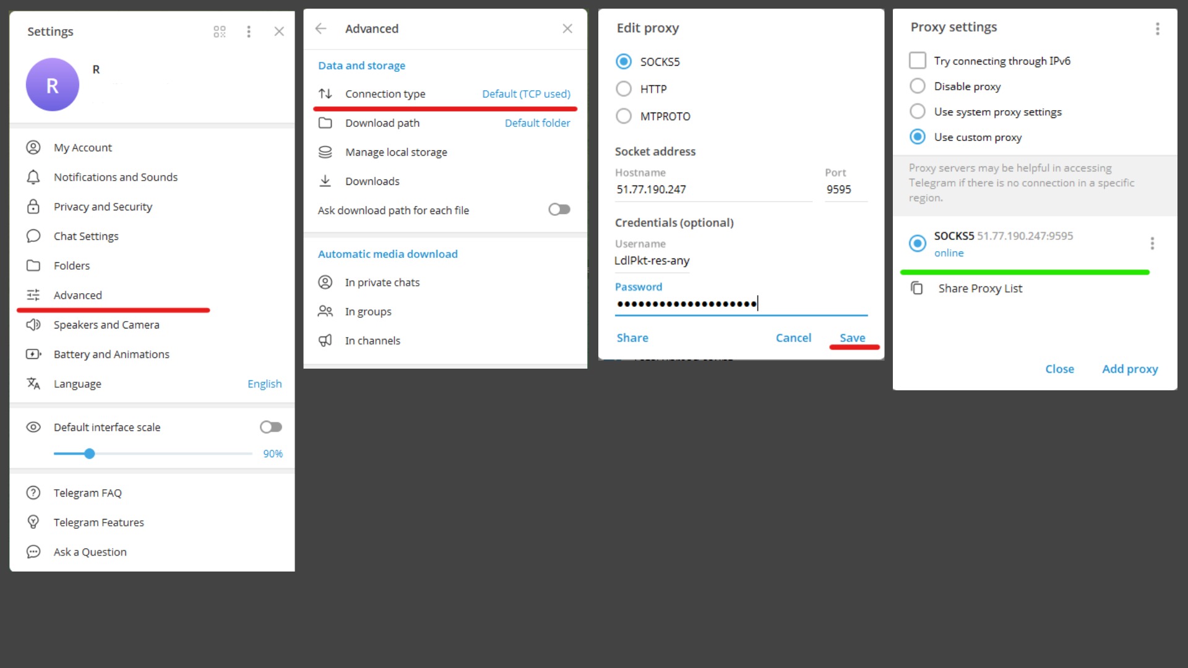Open the Proxy settings three-dot menu

point(1157,28)
